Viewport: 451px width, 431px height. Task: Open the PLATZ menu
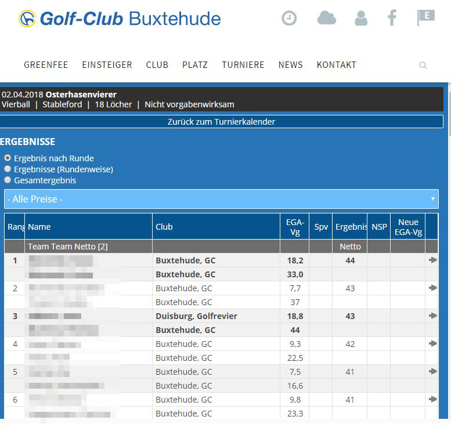point(195,65)
